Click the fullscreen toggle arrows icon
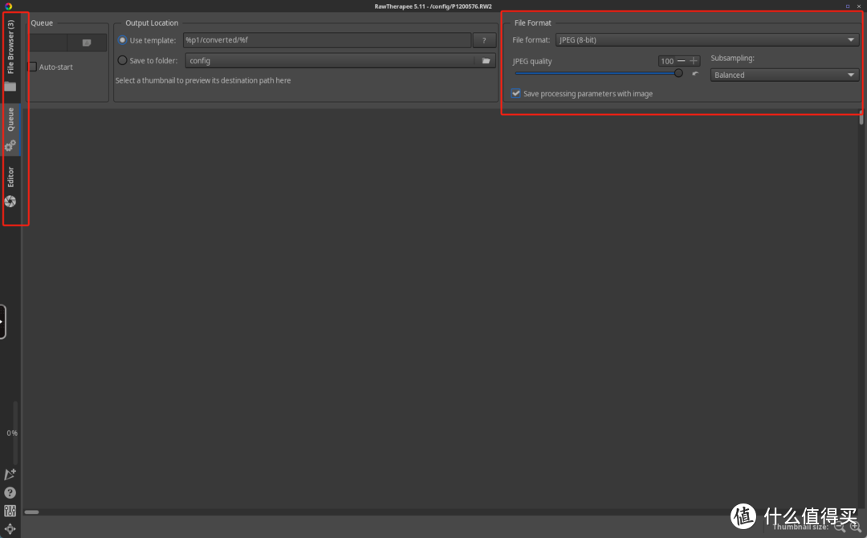Screen dimensions: 867x538 [x=10, y=529]
